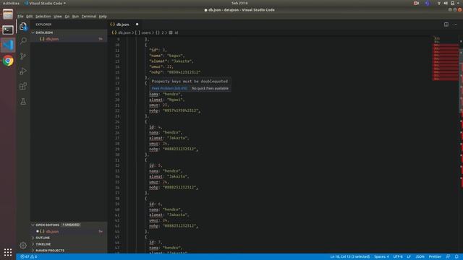This screenshot has width=463, height=260.
Task: Click screen recording indicator in top bar
Action: [417, 3]
